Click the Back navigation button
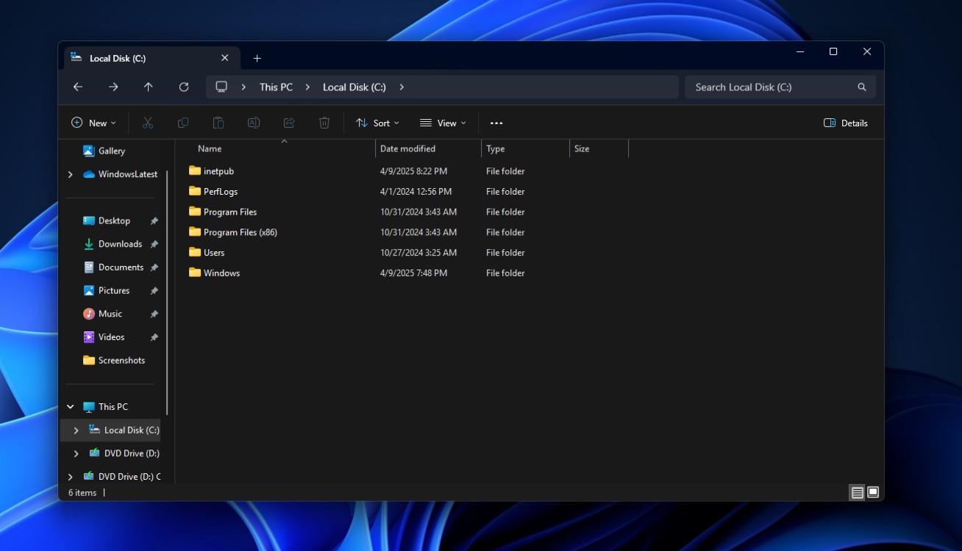 coord(77,87)
